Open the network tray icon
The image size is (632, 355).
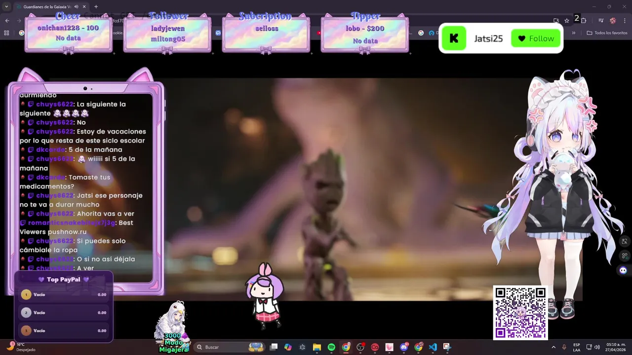coord(588,347)
